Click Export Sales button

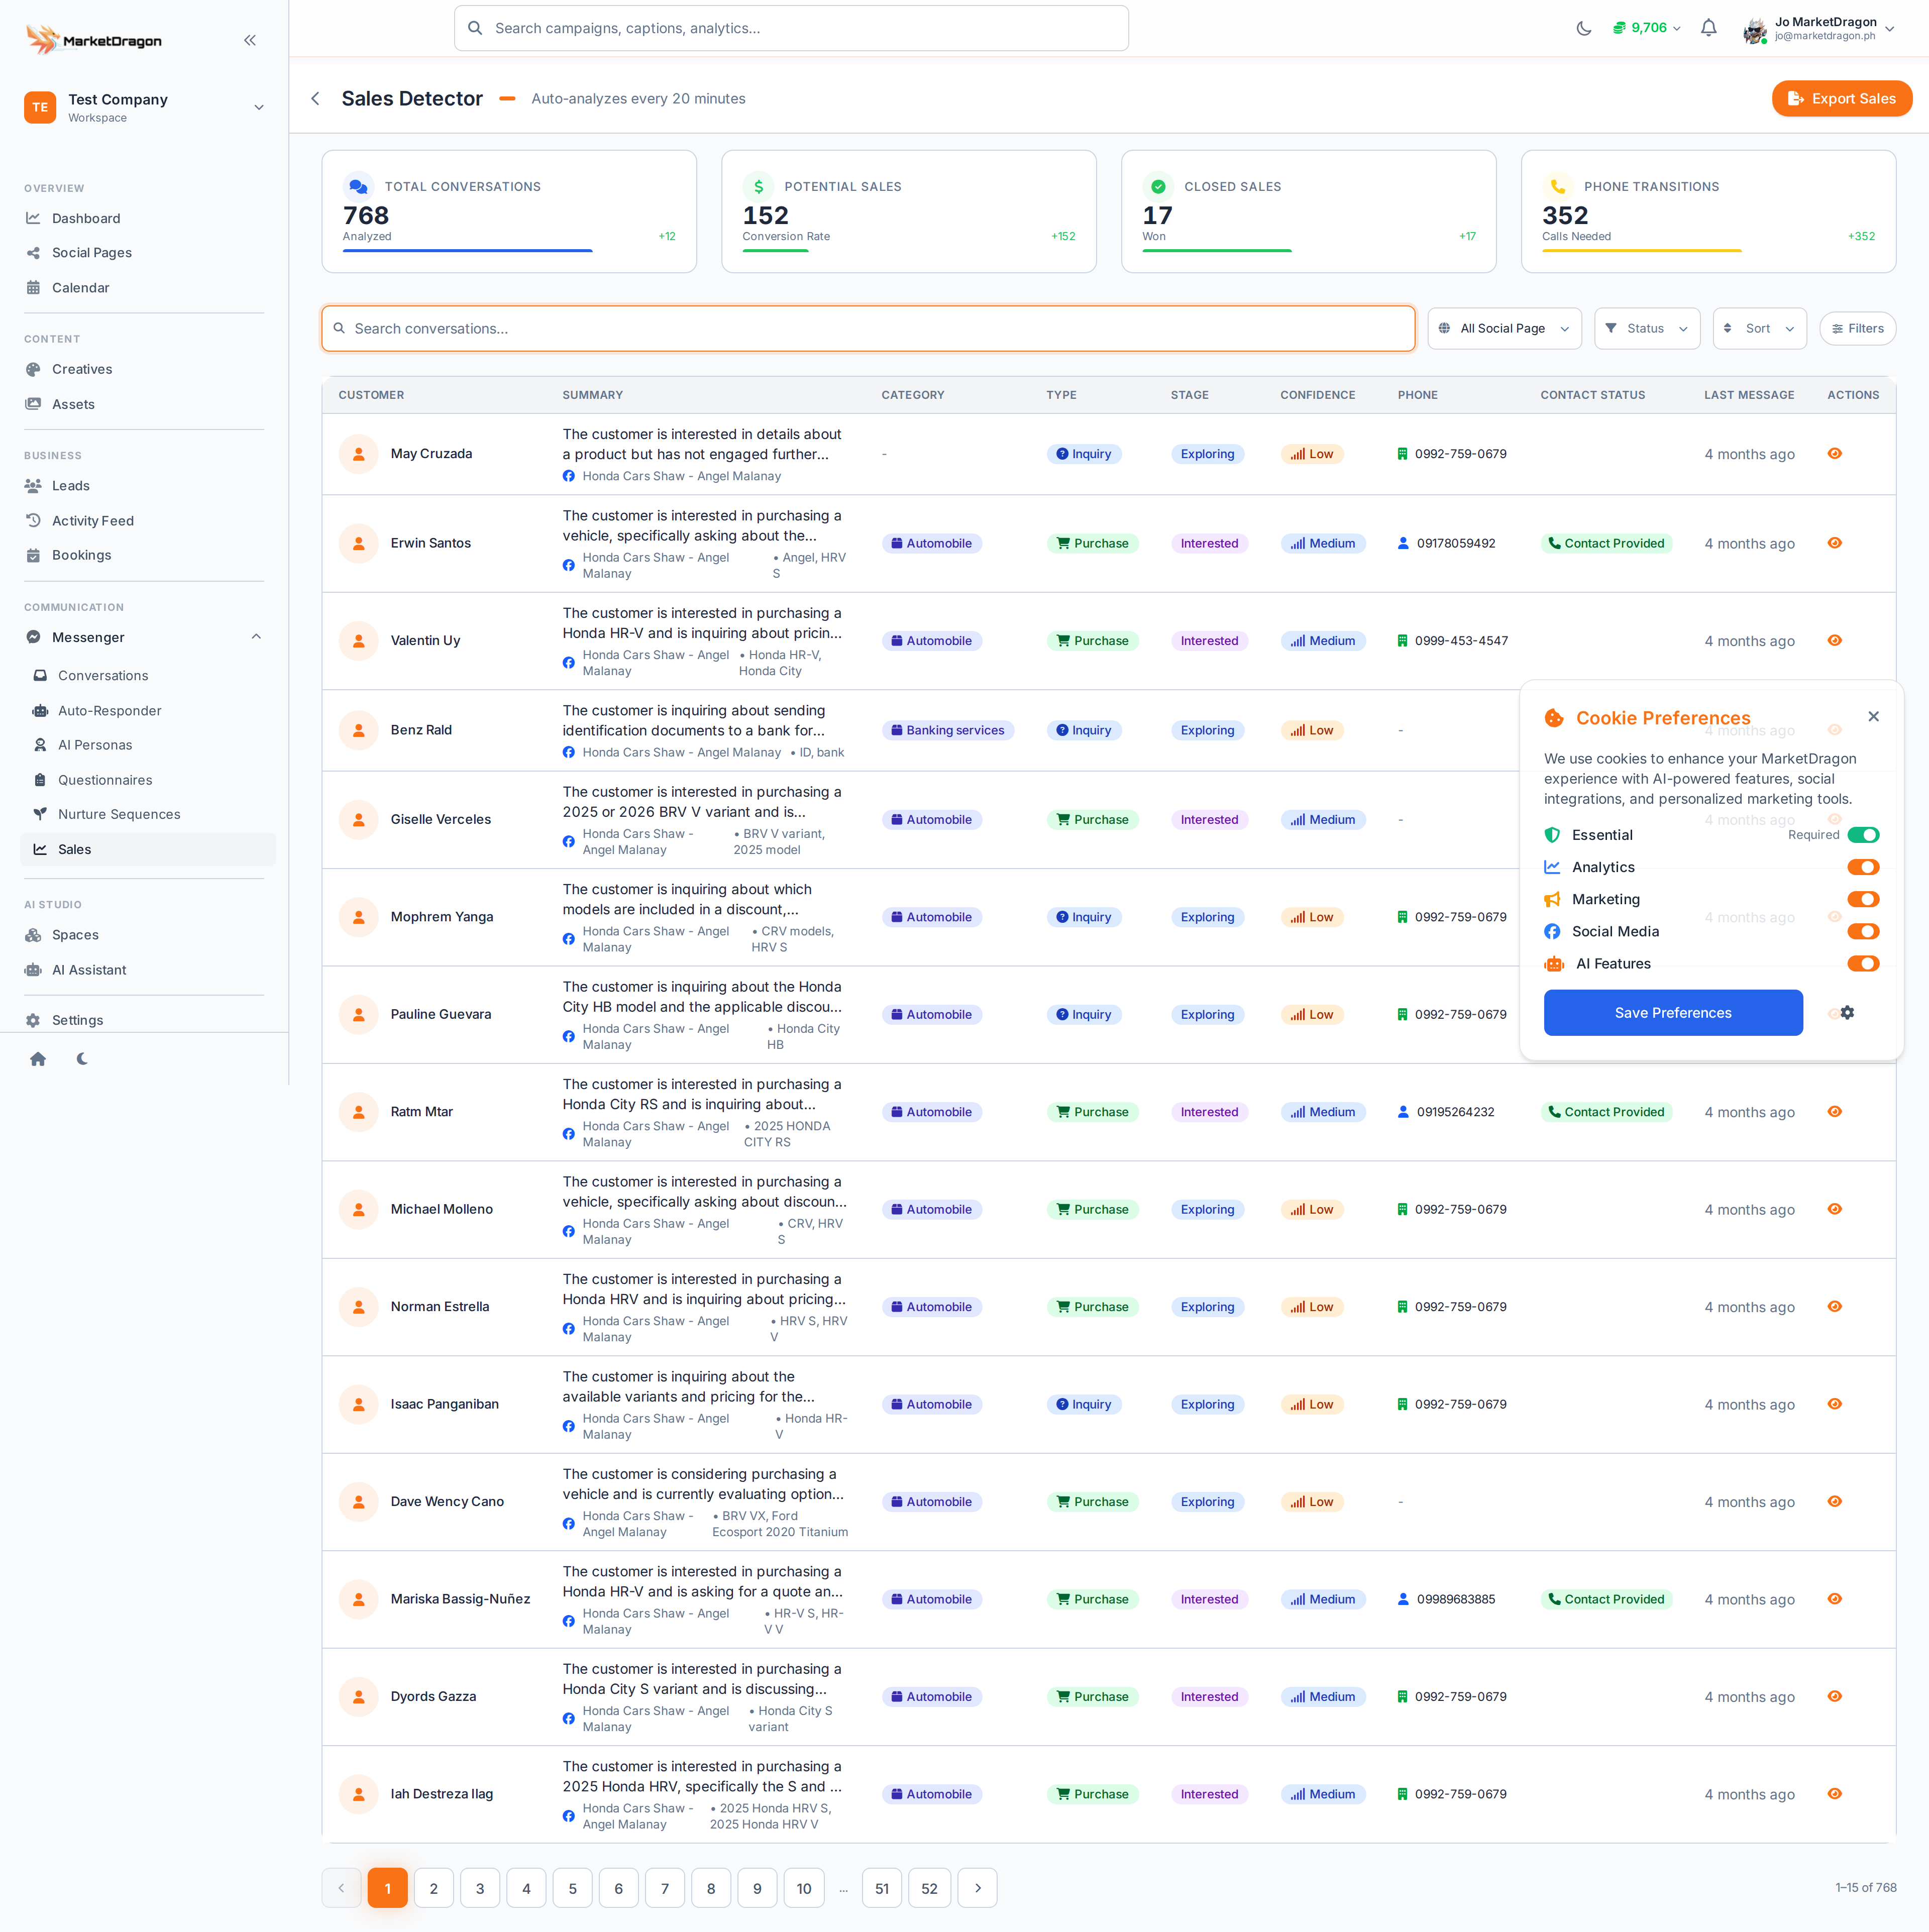click(x=1841, y=98)
